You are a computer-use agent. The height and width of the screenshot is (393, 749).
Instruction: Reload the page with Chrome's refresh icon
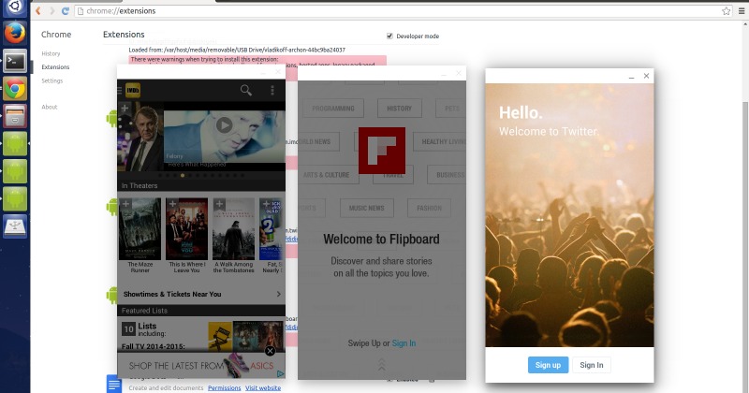[65, 10]
